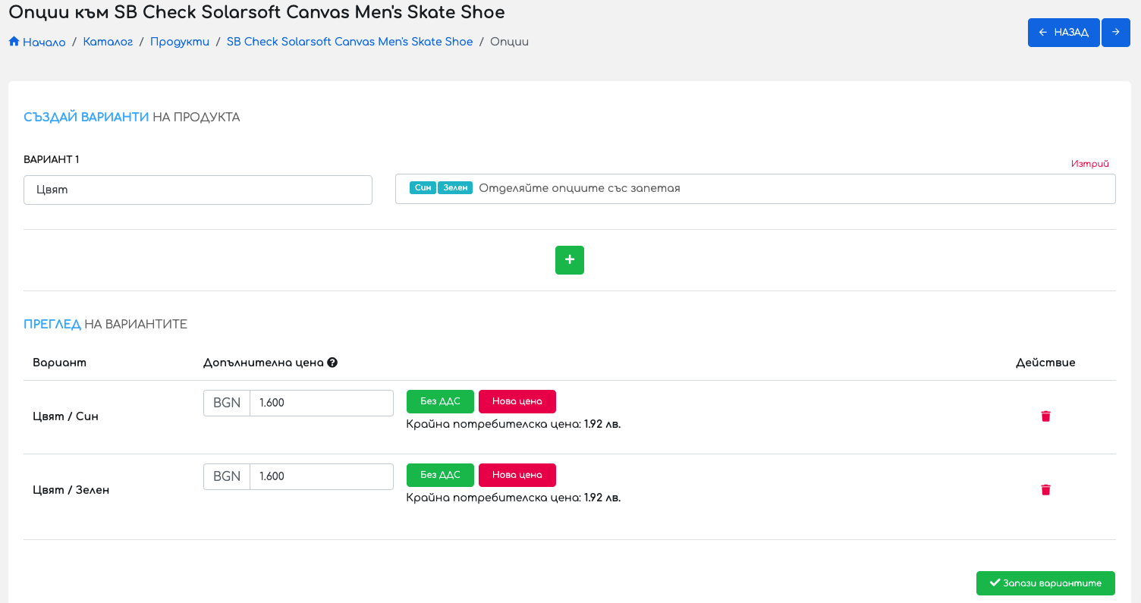
Task: Open Начало breadcrumb link
Action: [x=44, y=42]
